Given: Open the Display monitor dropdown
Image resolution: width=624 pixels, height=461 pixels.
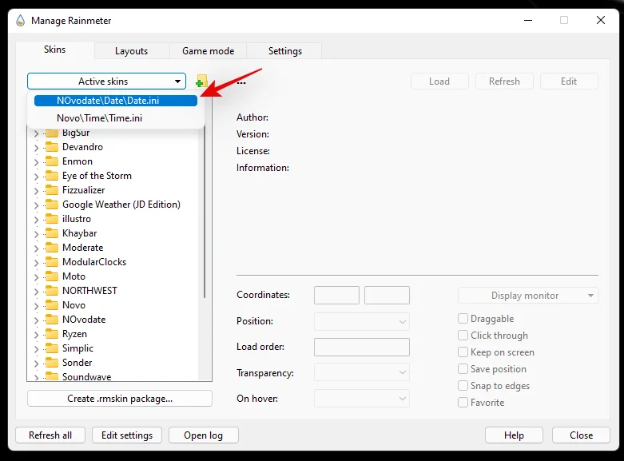Looking at the screenshot, I should pos(528,296).
